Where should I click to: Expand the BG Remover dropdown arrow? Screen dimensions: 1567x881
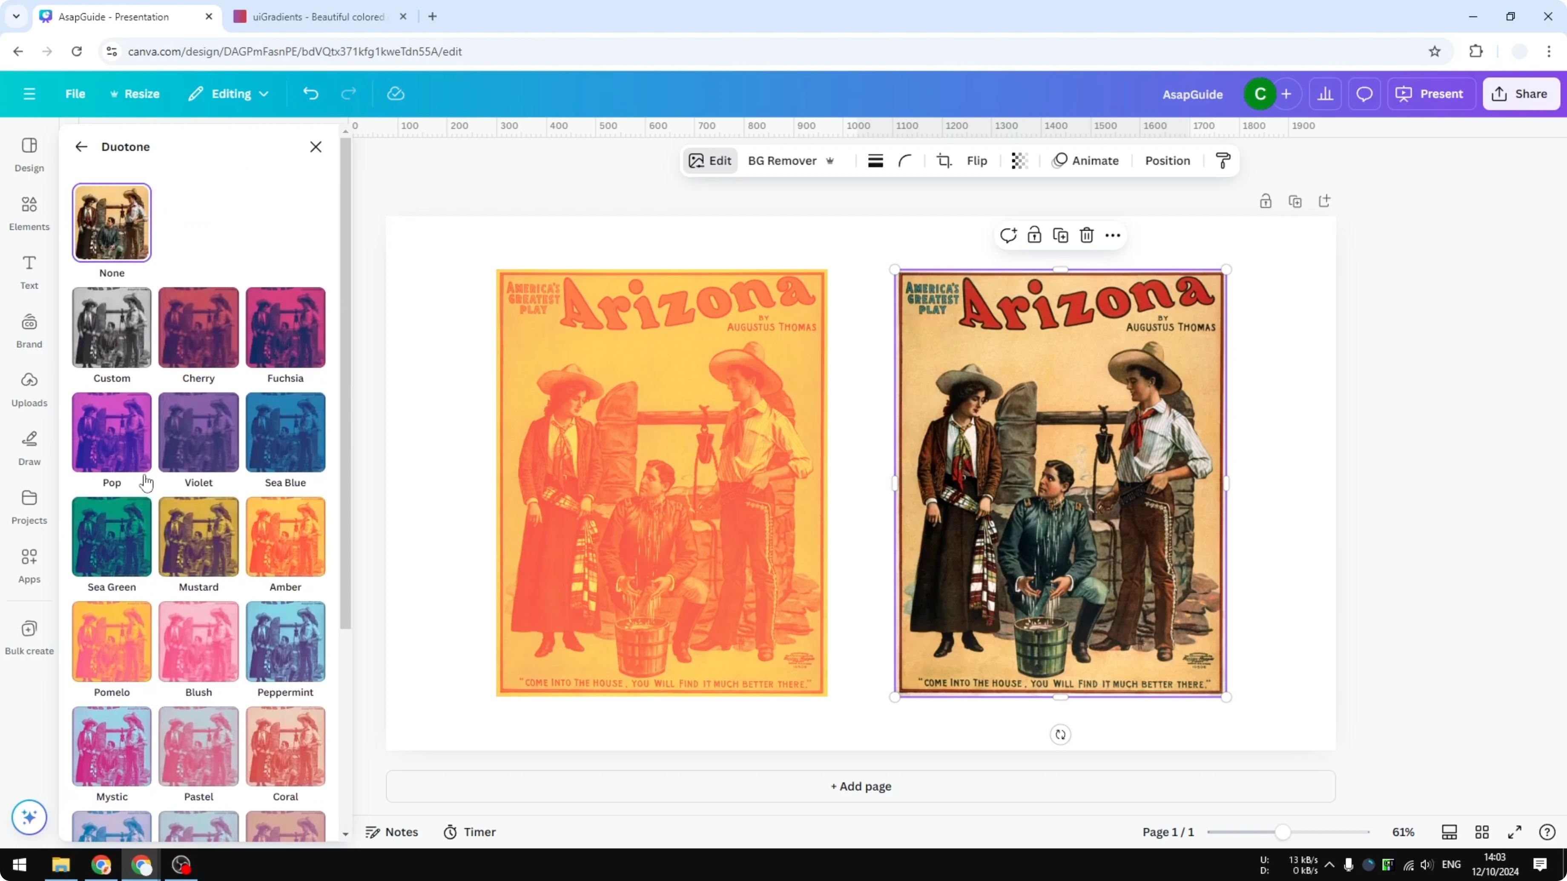coord(831,160)
